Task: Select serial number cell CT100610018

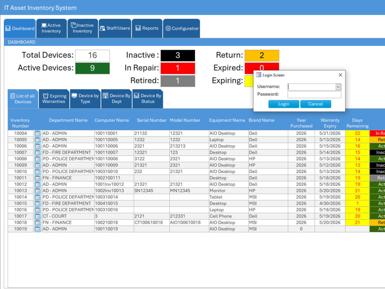Action: point(151,223)
